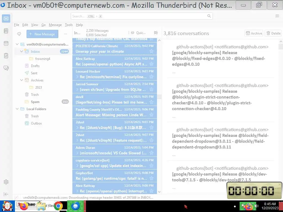Viewport: 283px width, 212px height.
Task: Open the Mail space in sidebar
Action: [x=6, y=18]
